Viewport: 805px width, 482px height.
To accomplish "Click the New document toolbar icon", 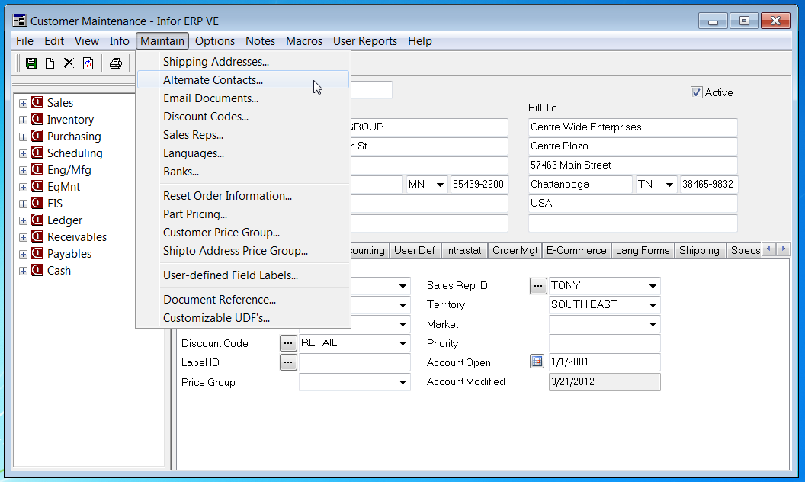I will 50,63.
